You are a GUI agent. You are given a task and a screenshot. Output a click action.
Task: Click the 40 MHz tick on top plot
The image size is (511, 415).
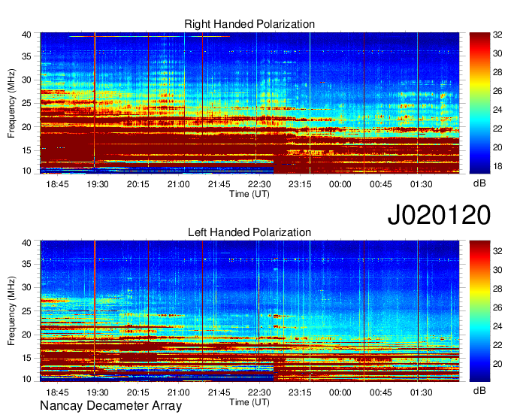(27, 35)
